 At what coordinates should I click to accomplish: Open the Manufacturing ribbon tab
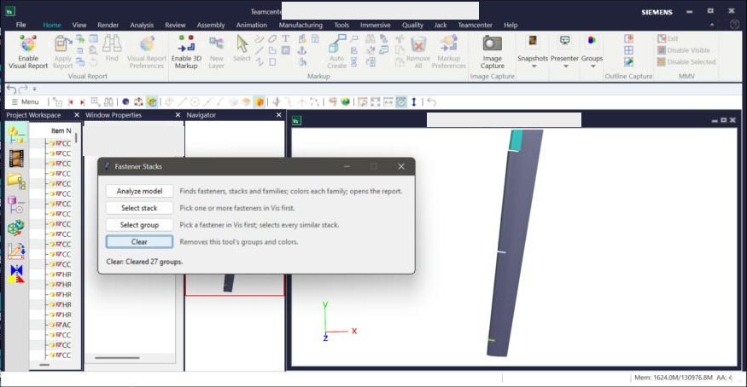tap(301, 25)
